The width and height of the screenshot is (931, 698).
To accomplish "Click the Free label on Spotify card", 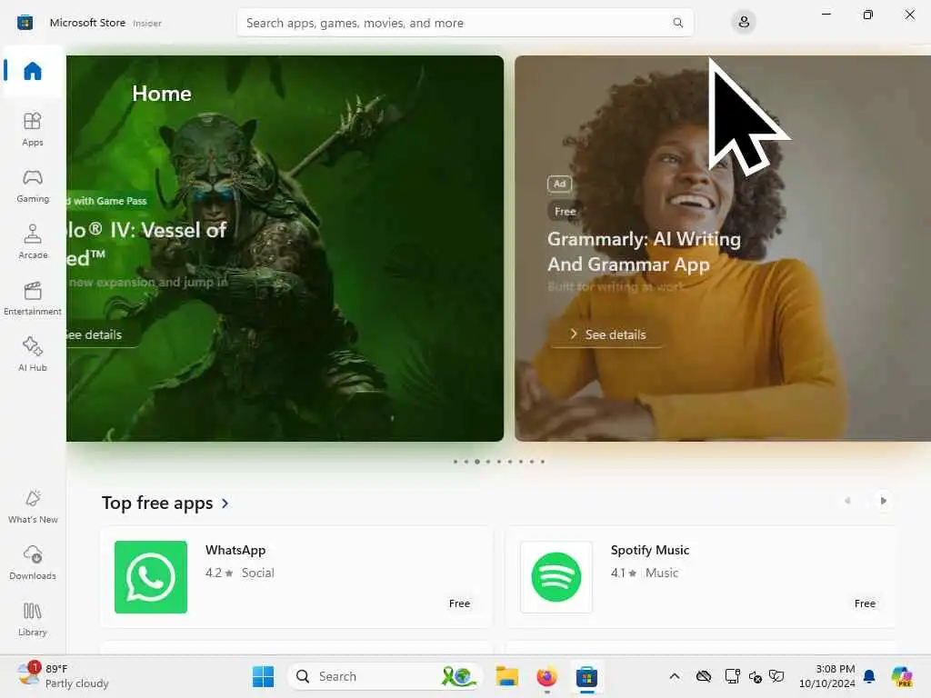I will (x=865, y=603).
